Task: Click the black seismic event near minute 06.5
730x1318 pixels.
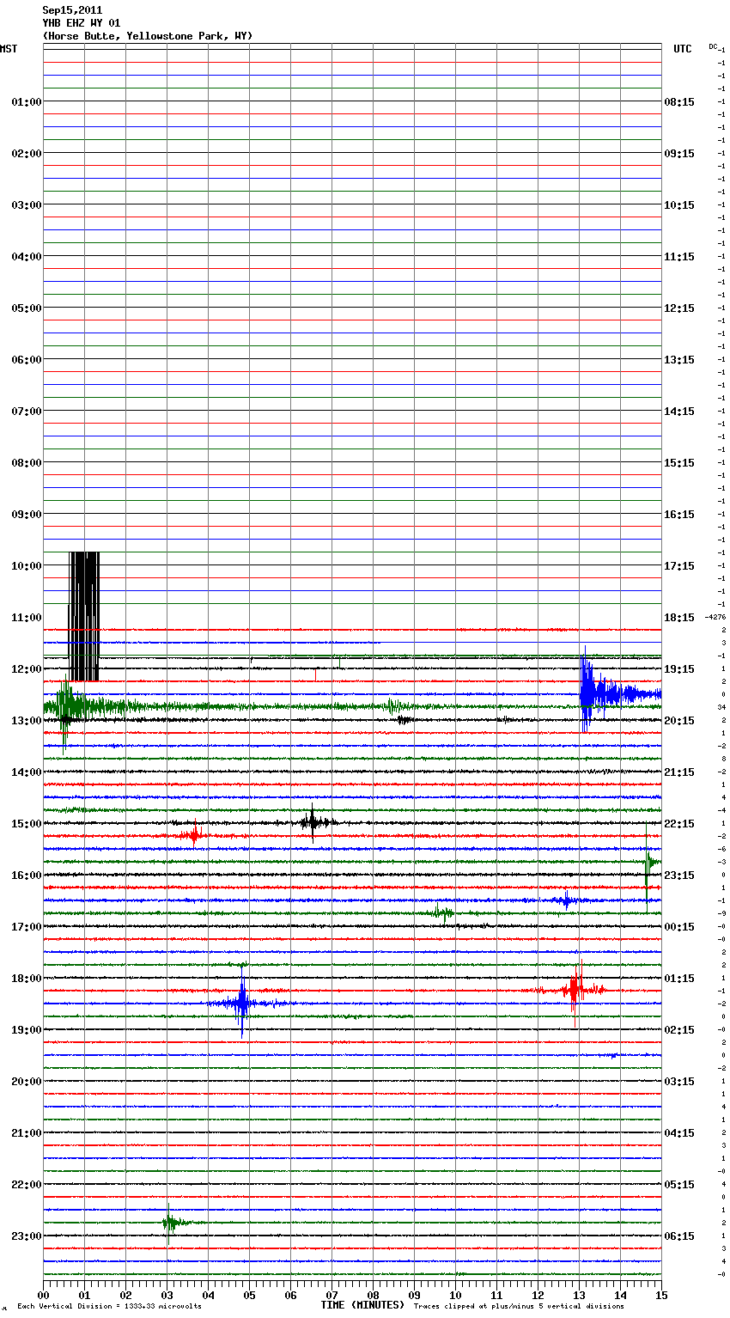Action: tap(313, 823)
